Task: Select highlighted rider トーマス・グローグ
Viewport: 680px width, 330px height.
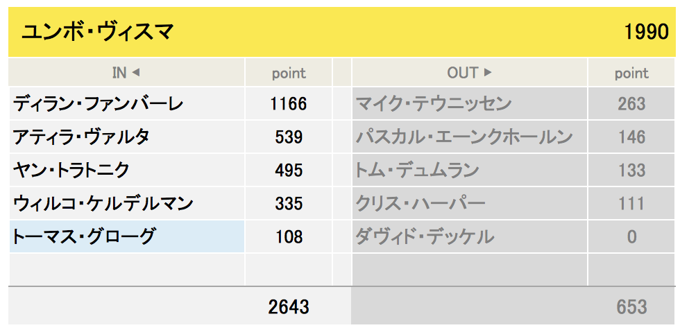Action: [x=83, y=236]
